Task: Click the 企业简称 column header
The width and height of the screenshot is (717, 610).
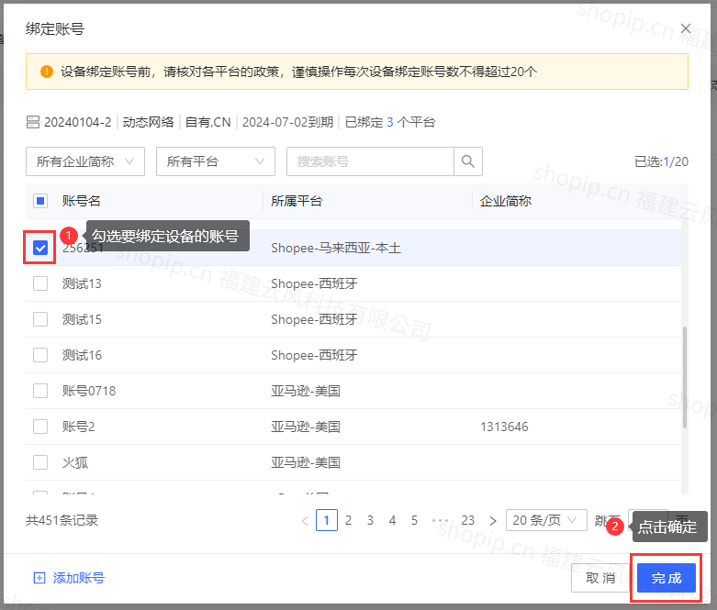Action: coord(506,201)
